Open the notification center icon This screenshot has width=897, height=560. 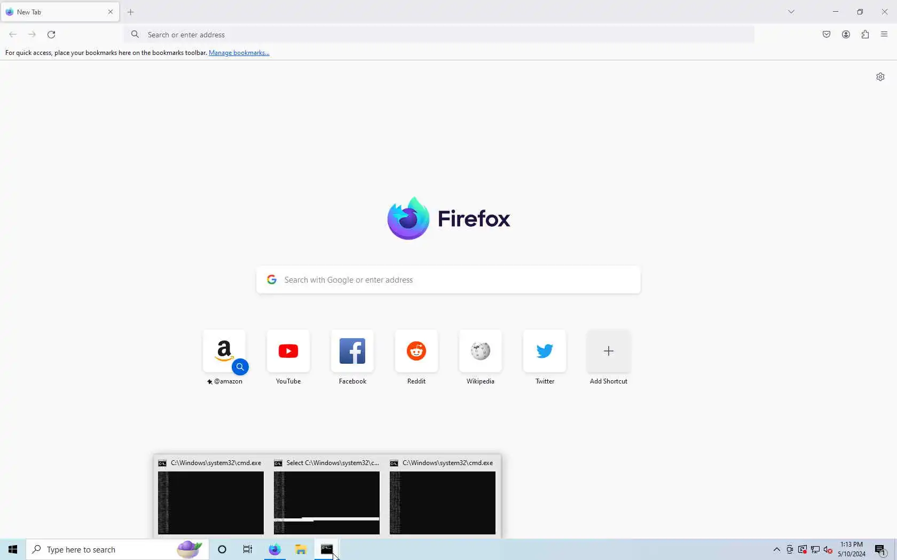pyautogui.click(x=881, y=550)
